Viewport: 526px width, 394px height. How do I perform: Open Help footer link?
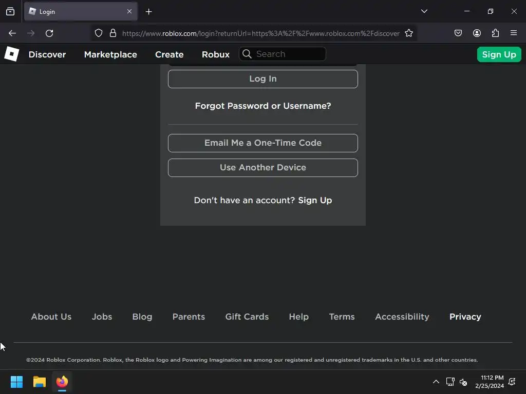[x=299, y=317]
